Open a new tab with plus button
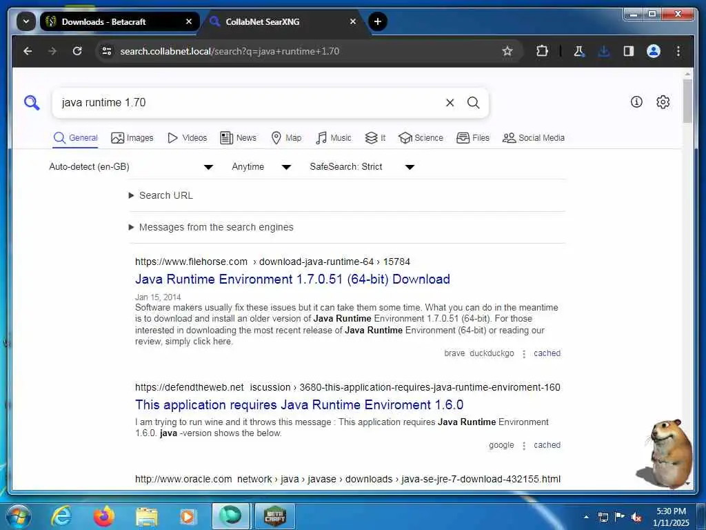 (378, 21)
